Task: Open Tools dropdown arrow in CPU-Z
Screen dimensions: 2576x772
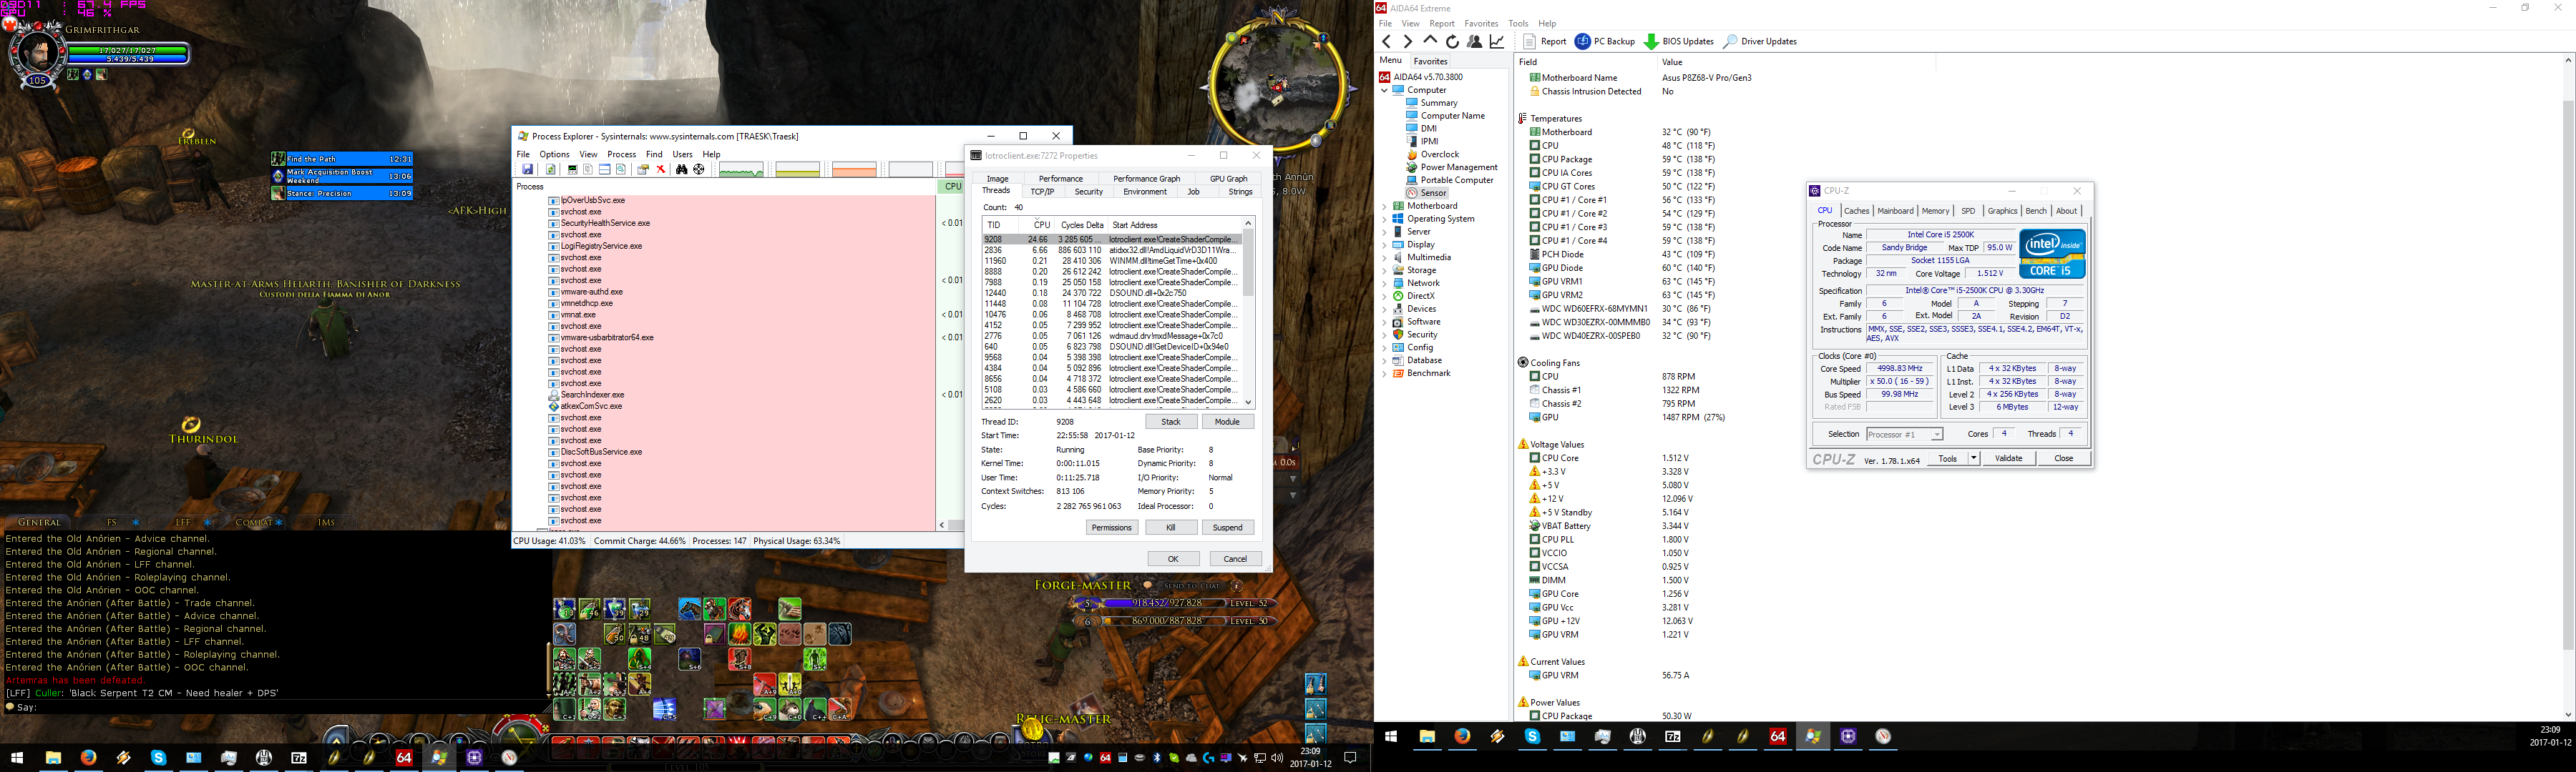Action: point(1973,458)
